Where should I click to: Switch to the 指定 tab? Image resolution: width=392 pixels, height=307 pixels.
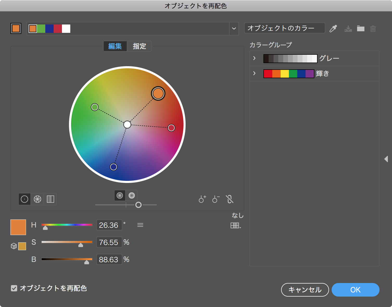point(139,46)
